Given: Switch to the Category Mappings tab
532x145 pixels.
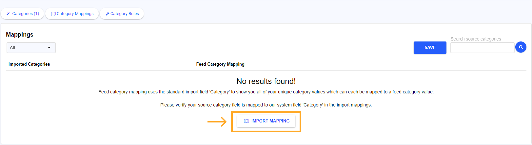Looking at the screenshot, I should point(72,14).
